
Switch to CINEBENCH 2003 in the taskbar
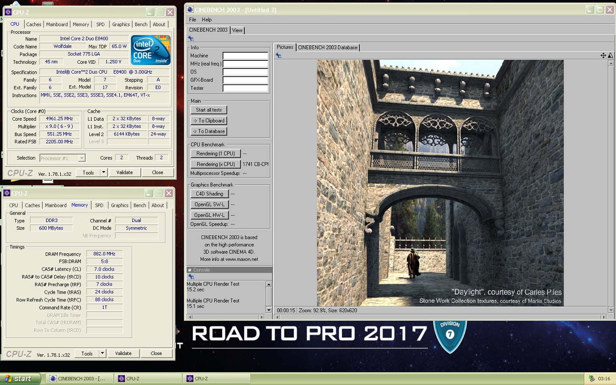[x=80, y=379]
